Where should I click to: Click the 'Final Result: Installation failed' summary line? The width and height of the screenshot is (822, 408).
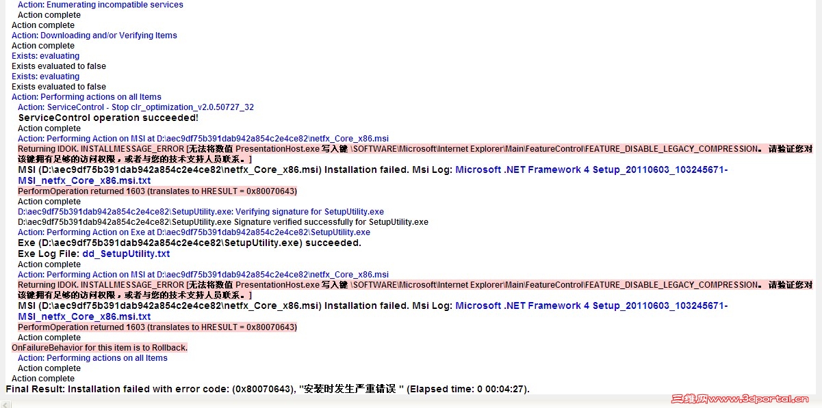click(268, 389)
